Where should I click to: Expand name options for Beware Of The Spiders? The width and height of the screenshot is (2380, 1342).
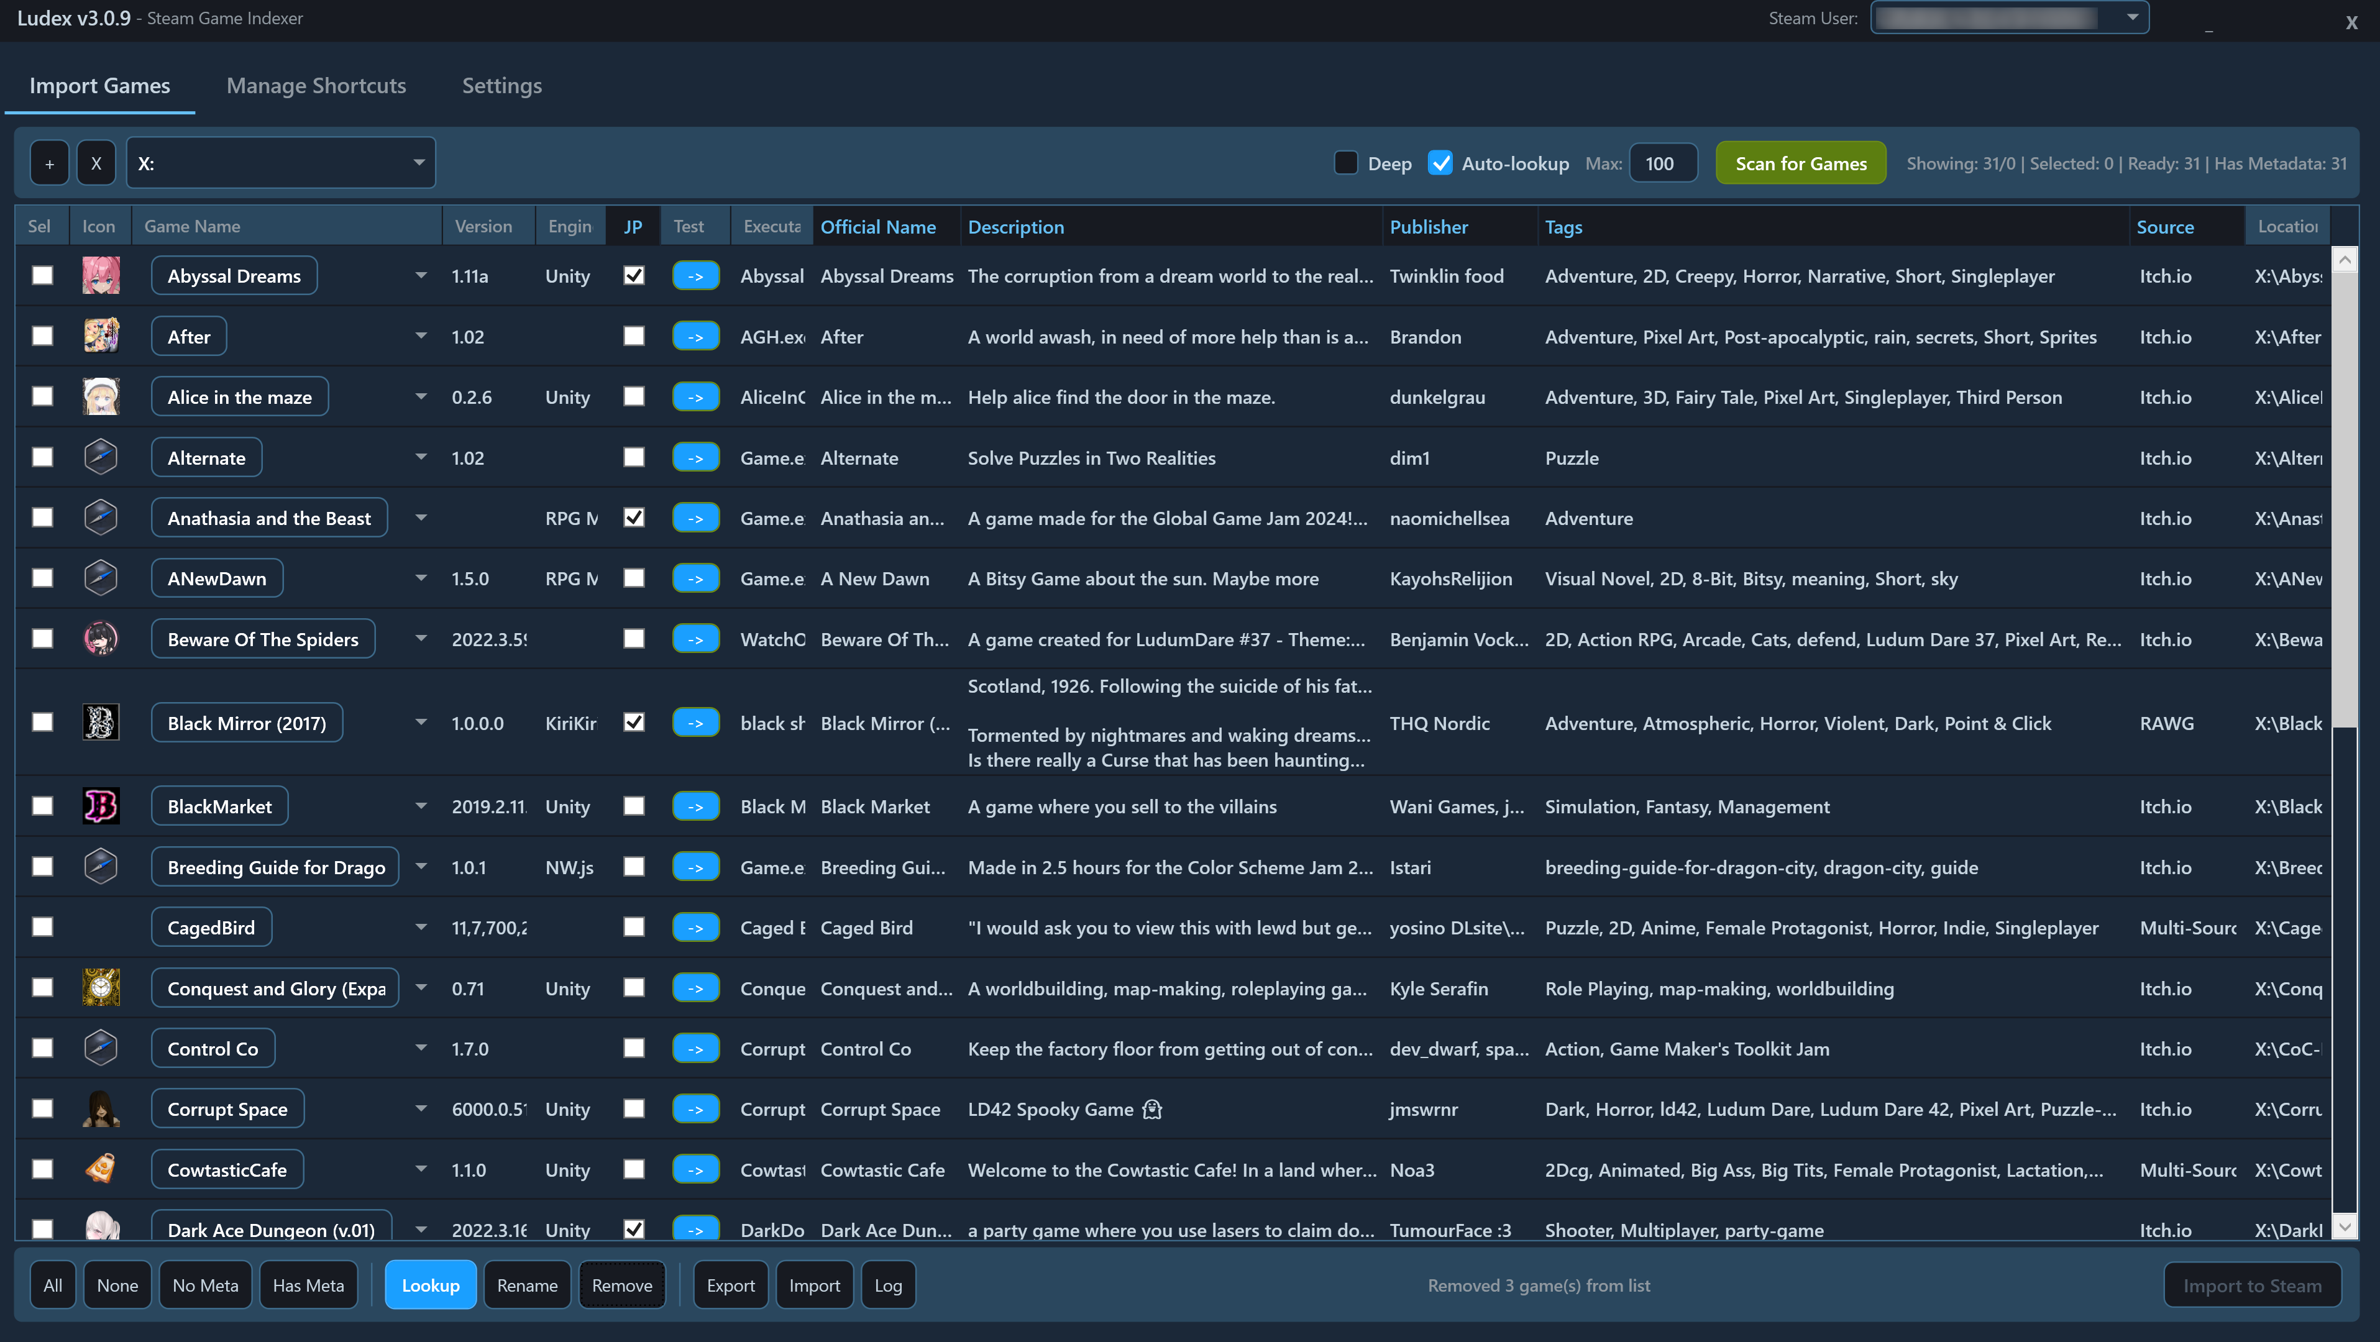coord(420,638)
